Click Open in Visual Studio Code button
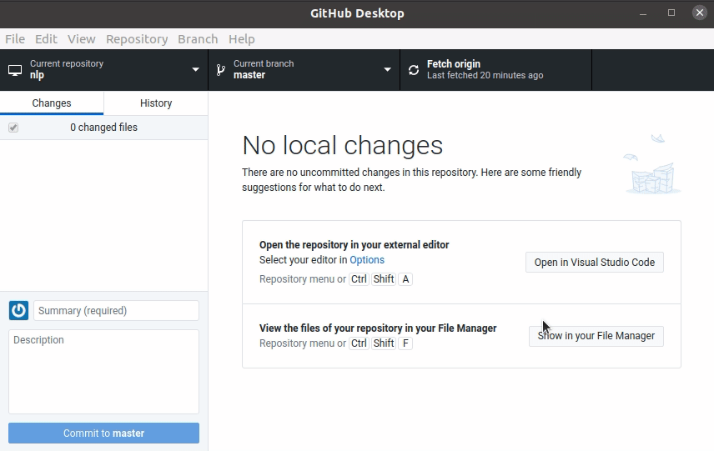This screenshot has width=714, height=451. [x=594, y=262]
